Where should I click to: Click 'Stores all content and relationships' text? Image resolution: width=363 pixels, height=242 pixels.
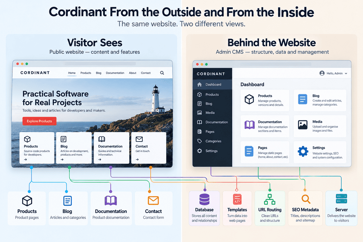click(x=204, y=218)
